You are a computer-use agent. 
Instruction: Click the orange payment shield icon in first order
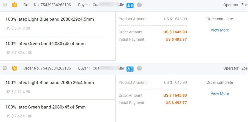pos(15,5)
